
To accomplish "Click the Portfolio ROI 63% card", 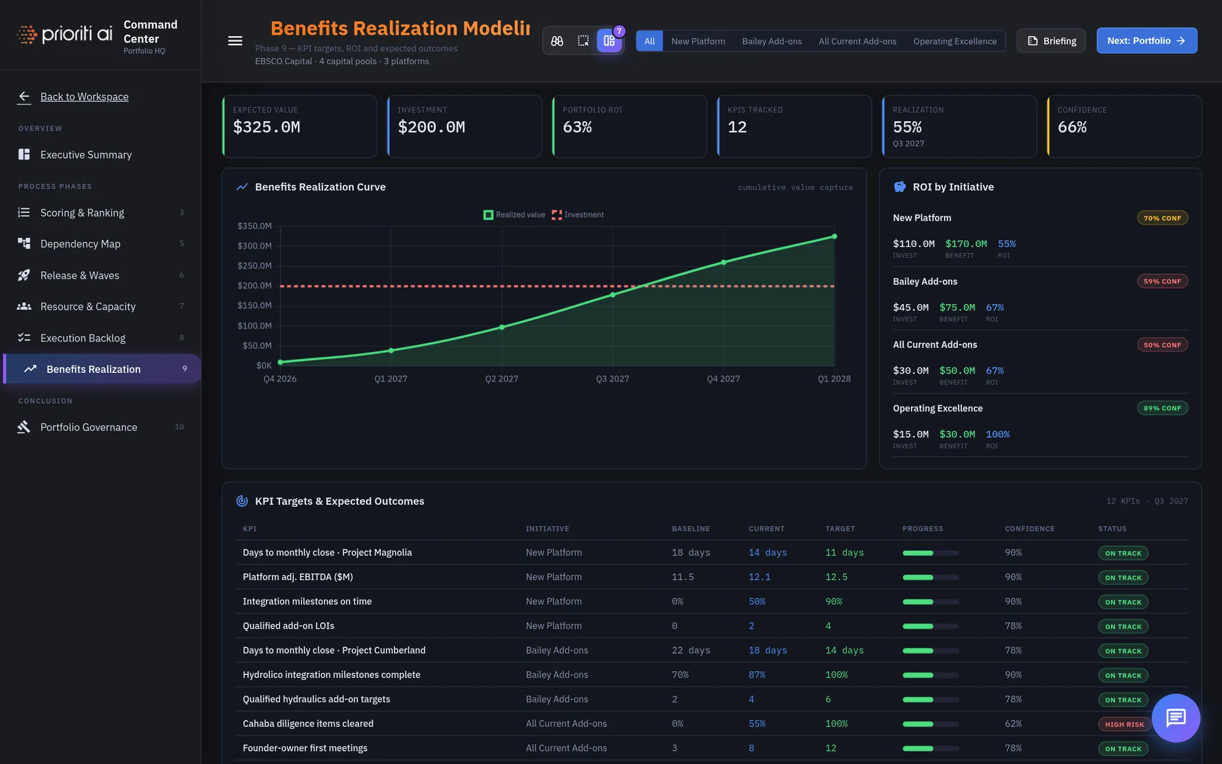I will [629, 127].
